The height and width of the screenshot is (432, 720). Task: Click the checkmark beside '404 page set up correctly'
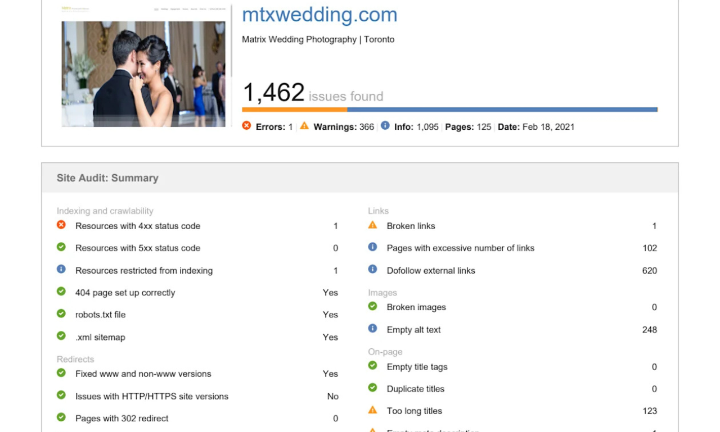(62, 291)
